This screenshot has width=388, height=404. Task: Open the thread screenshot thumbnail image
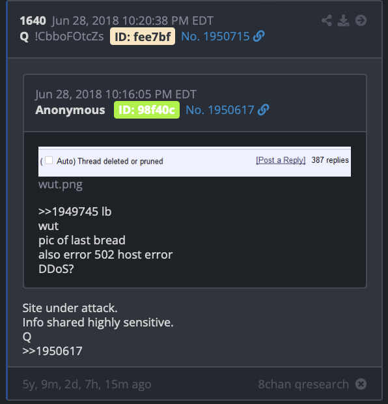[195, 162]
